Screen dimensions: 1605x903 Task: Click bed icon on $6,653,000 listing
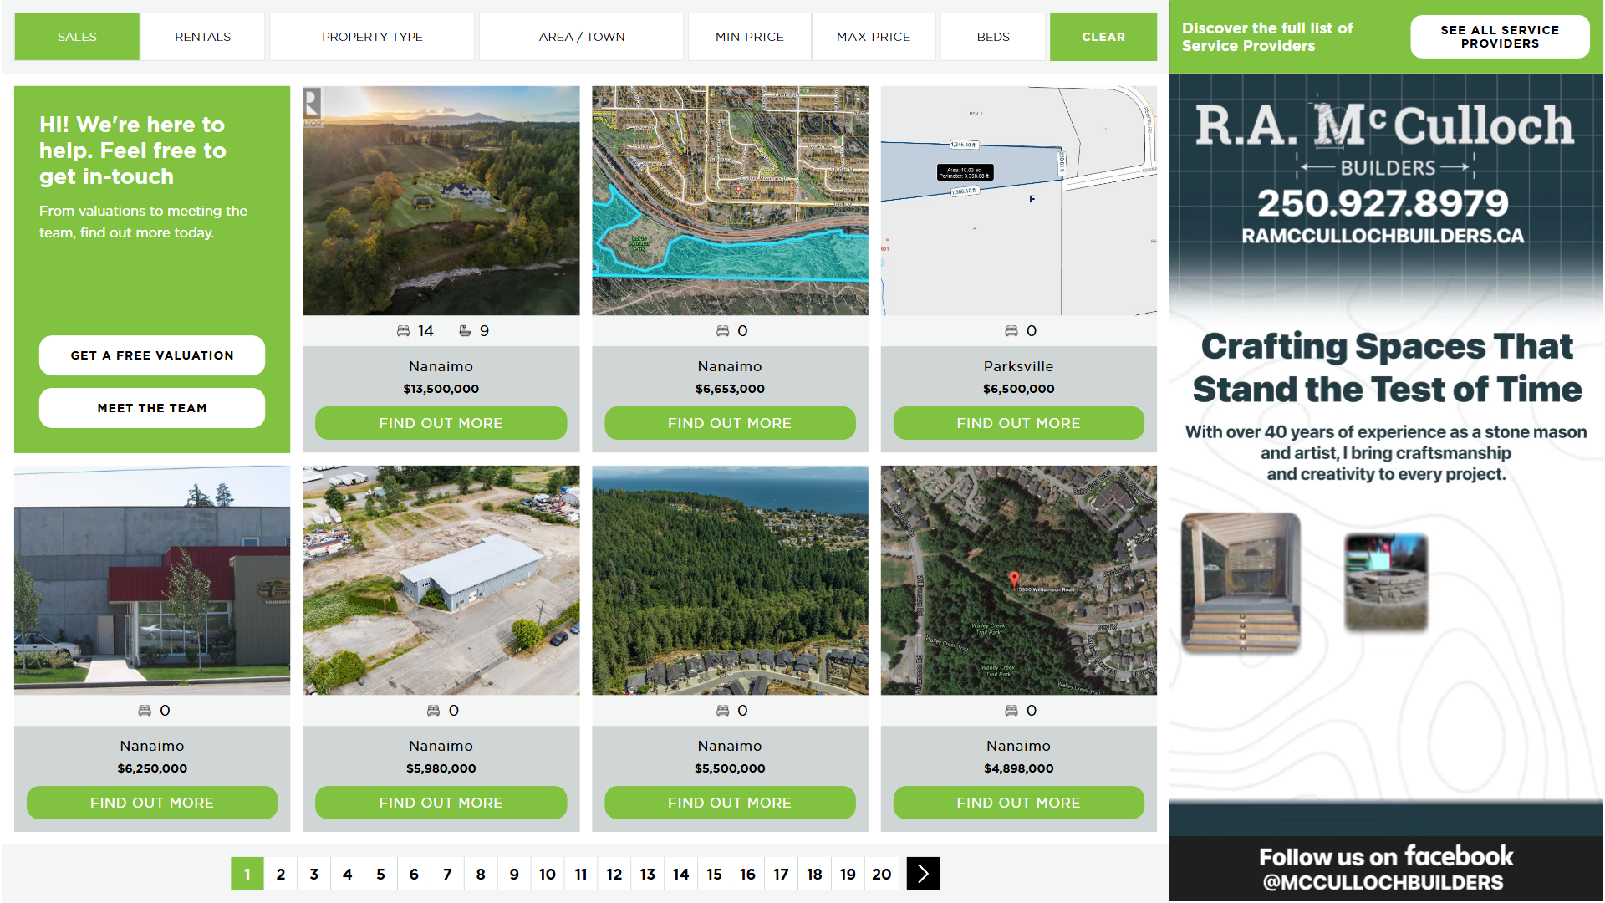pyautogui.click(x=722, y=331)
